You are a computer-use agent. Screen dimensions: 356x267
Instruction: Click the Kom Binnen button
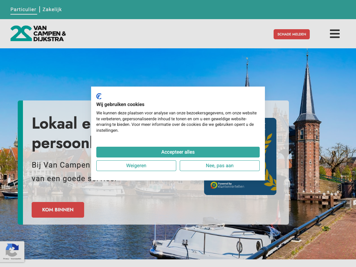point(58,210)
